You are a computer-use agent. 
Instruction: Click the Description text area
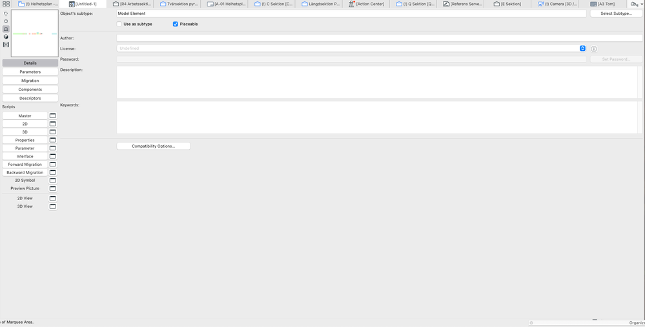pyautogui.click(x=377, y=82)
